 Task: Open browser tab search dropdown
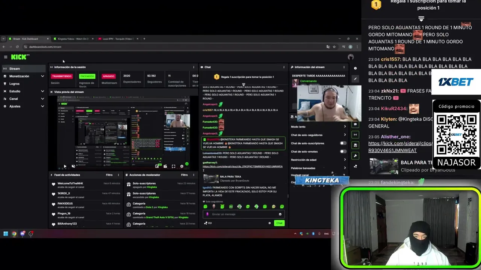[x=3, y=39]
